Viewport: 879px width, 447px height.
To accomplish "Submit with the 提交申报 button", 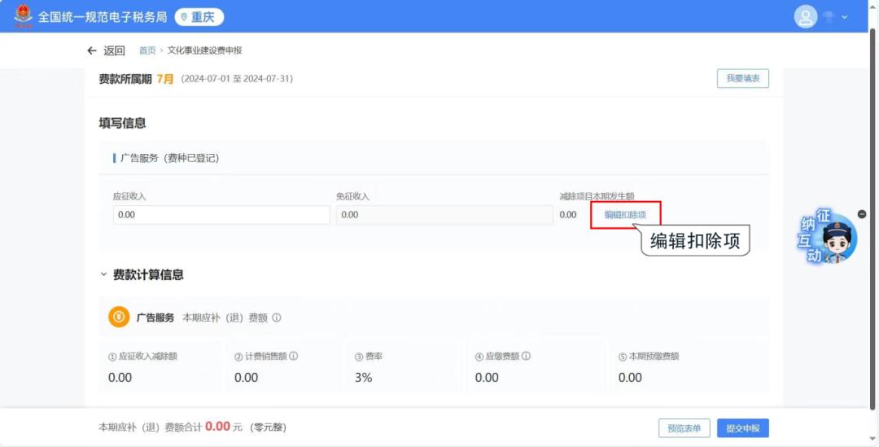I will 742,428.
